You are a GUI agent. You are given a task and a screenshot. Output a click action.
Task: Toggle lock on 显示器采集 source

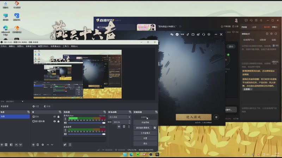pos(59,121)
